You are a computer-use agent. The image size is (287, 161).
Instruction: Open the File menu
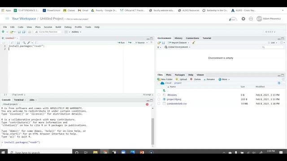click(5, 27)
